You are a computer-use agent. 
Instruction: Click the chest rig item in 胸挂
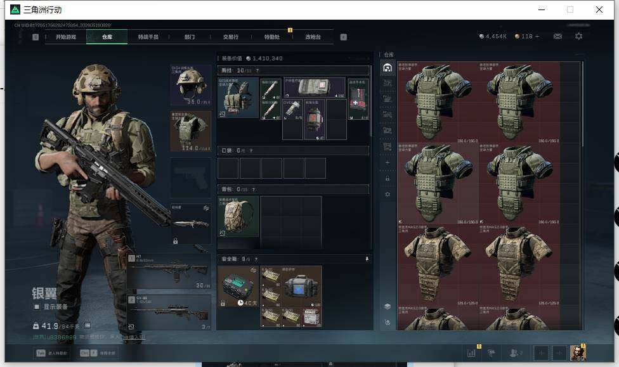point(238,98)
